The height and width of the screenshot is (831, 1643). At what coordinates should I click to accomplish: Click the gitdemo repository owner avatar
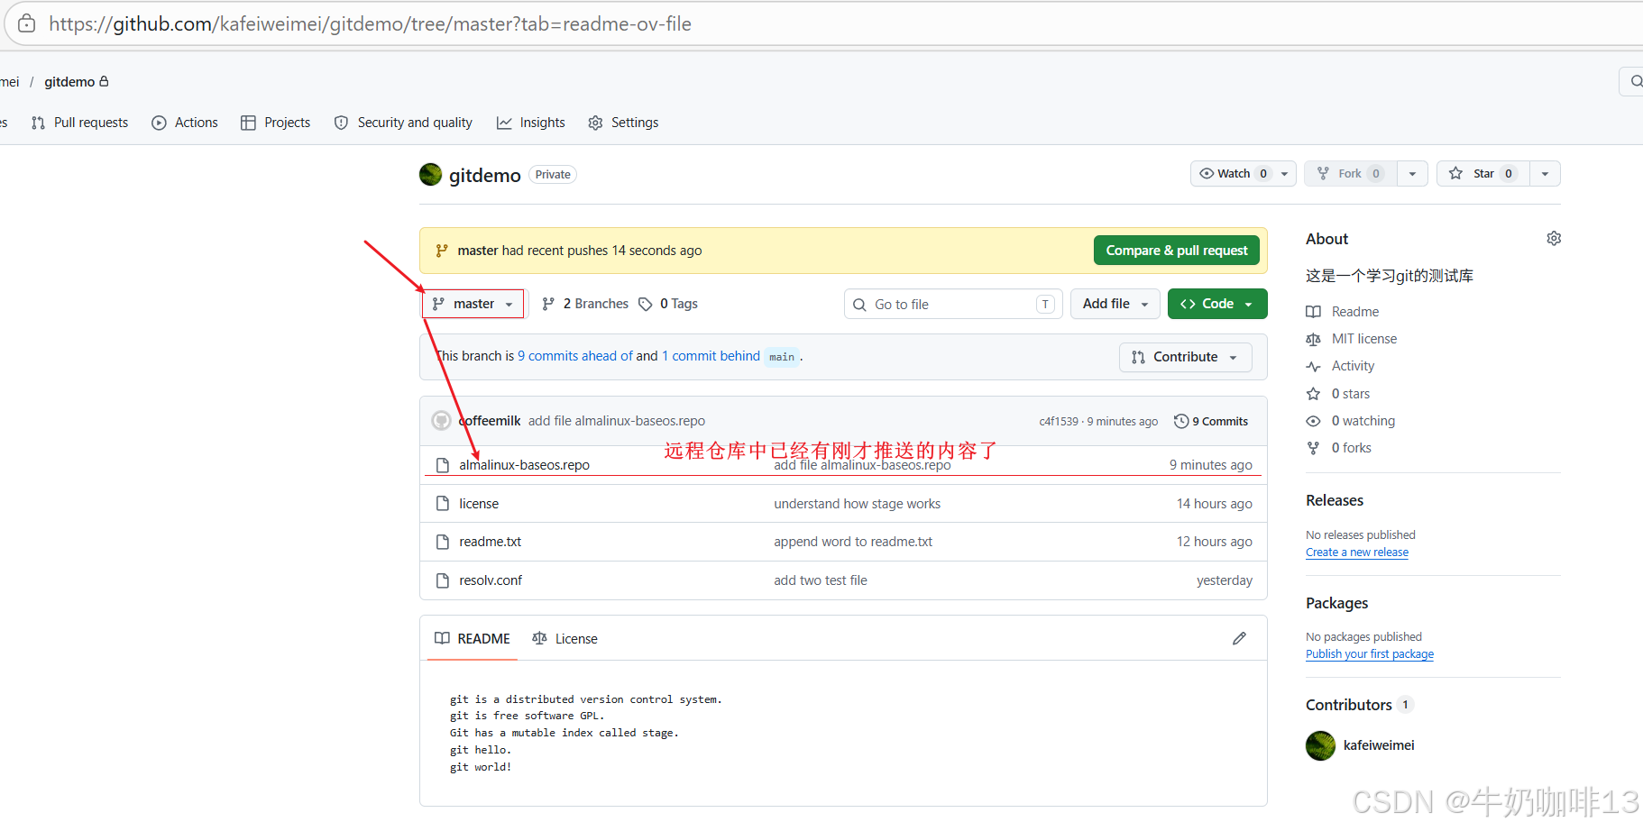coord(431,175)
